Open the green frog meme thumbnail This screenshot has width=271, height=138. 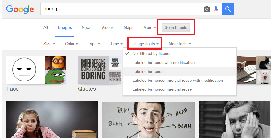pos(55,77)
